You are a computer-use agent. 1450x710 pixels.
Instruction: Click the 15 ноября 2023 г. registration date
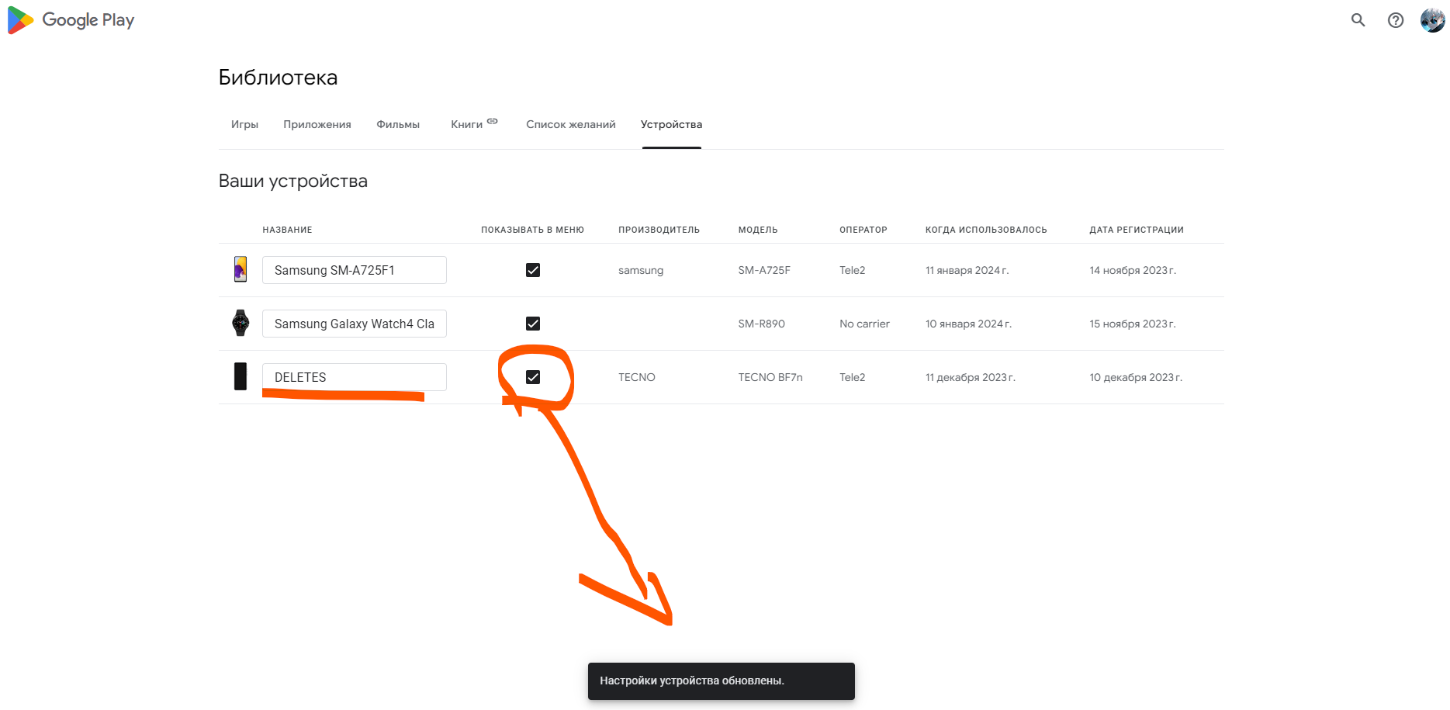click(x=1133, y=324)
